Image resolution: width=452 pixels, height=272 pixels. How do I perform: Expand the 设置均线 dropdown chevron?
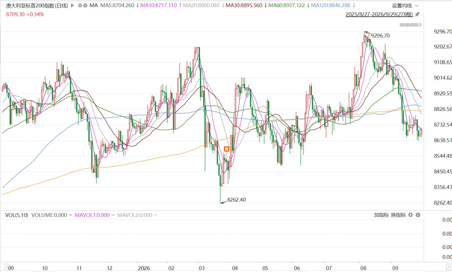[417, 6]
